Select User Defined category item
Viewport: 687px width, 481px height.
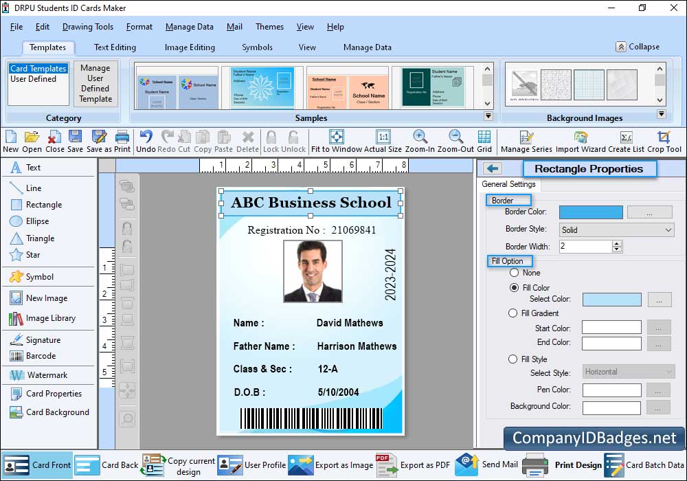point(33,79)
